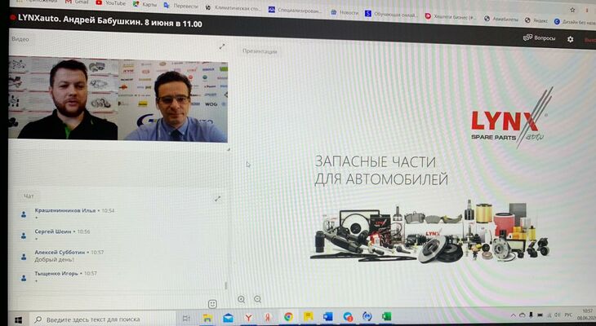This screenshot has height=326, width=596.
Task: Open the Обучающая онлайн bookmark
Action: 391,14
